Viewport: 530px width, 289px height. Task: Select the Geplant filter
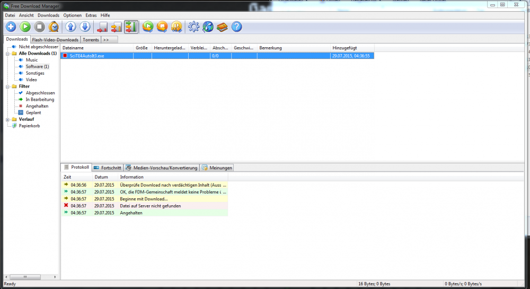pos(33,112)
